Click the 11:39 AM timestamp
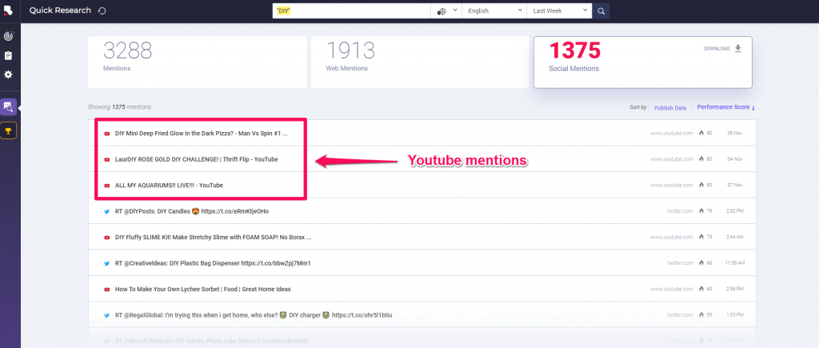819x348 pixels. (x=734, y=263)
